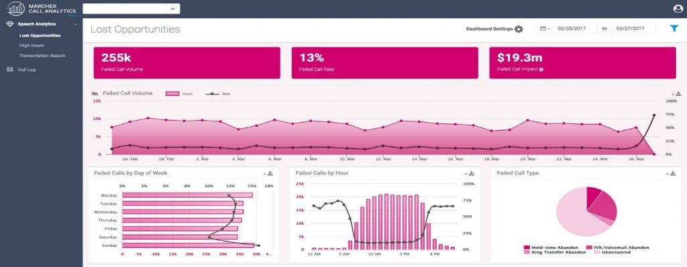Viewport: 687px width, 267px height.
Task: Toggle the Hold-time Abandon legend entry
Action: (551, 248)
